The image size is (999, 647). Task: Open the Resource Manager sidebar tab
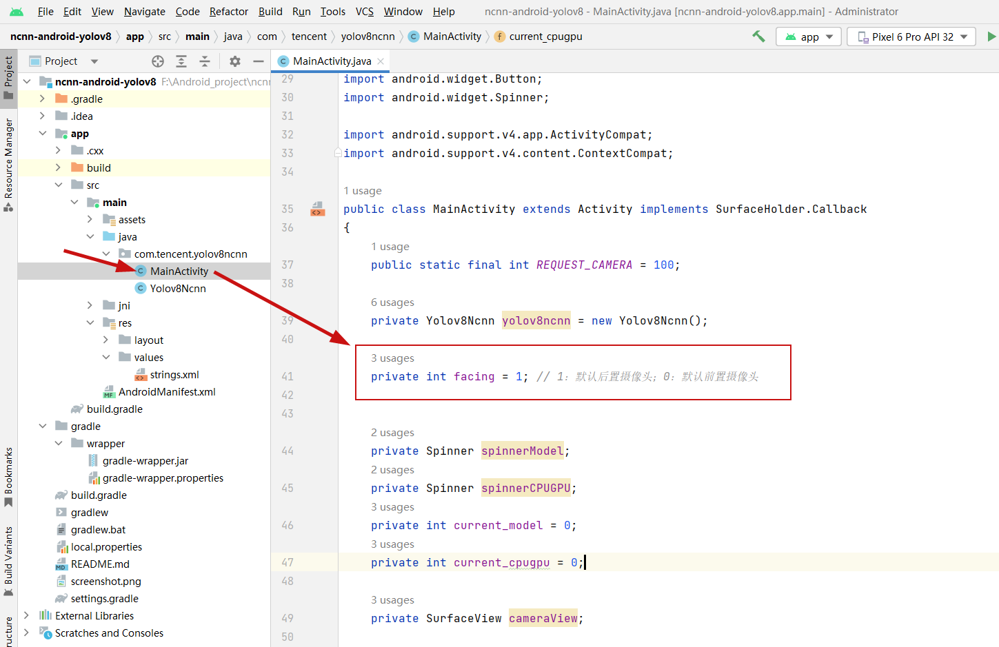click(x=8, y=165)
